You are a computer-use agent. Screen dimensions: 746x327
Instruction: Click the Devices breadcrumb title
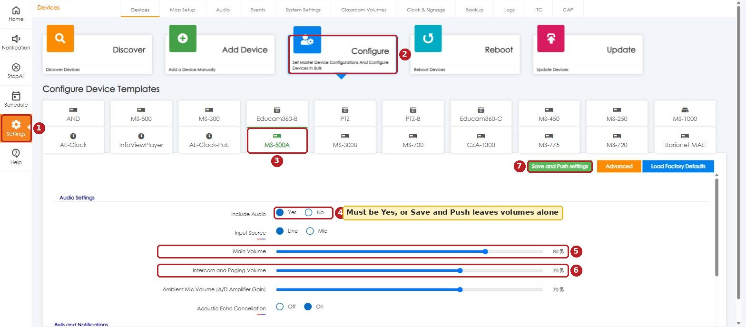coord(49,8)
